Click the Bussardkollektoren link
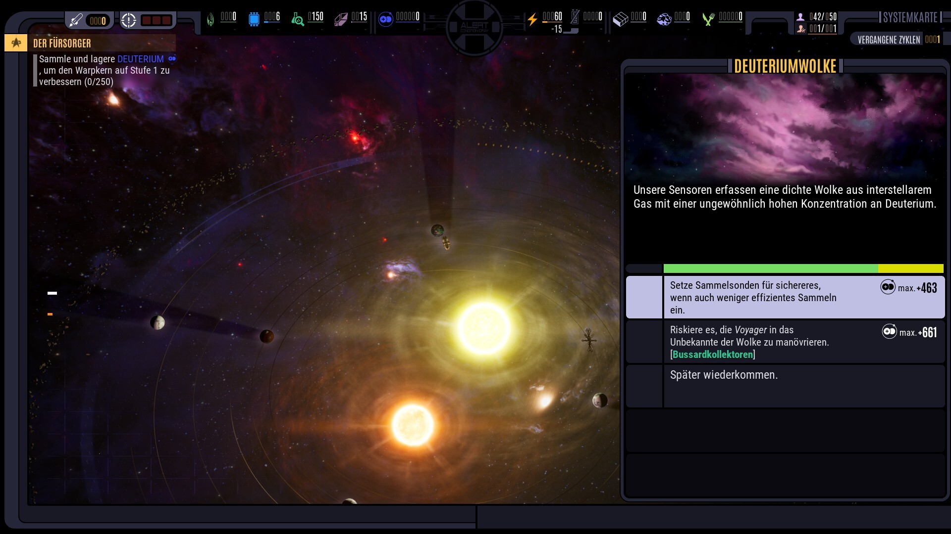Viewport: 951px width, 534px height. click(x=713, y=355)
